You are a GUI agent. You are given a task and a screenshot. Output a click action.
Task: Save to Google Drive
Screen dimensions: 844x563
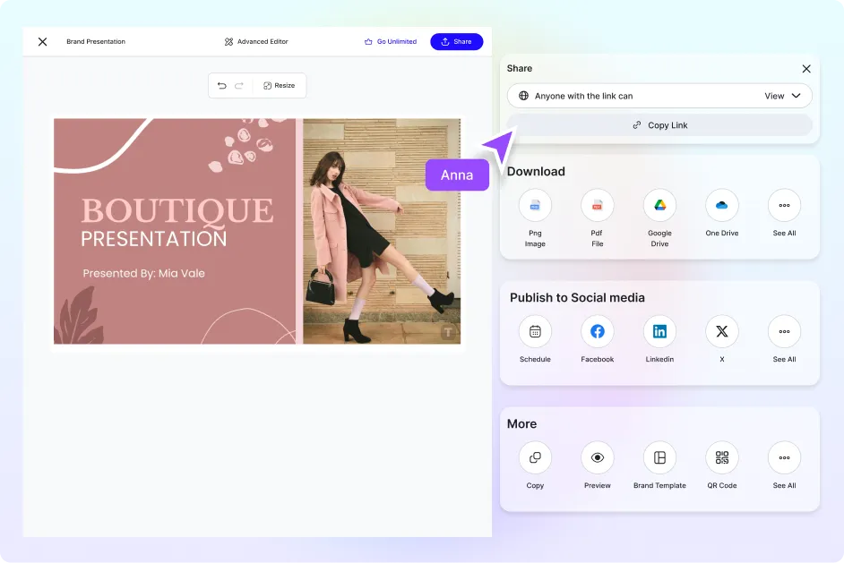pyautogui.click(x=659, y=206)
